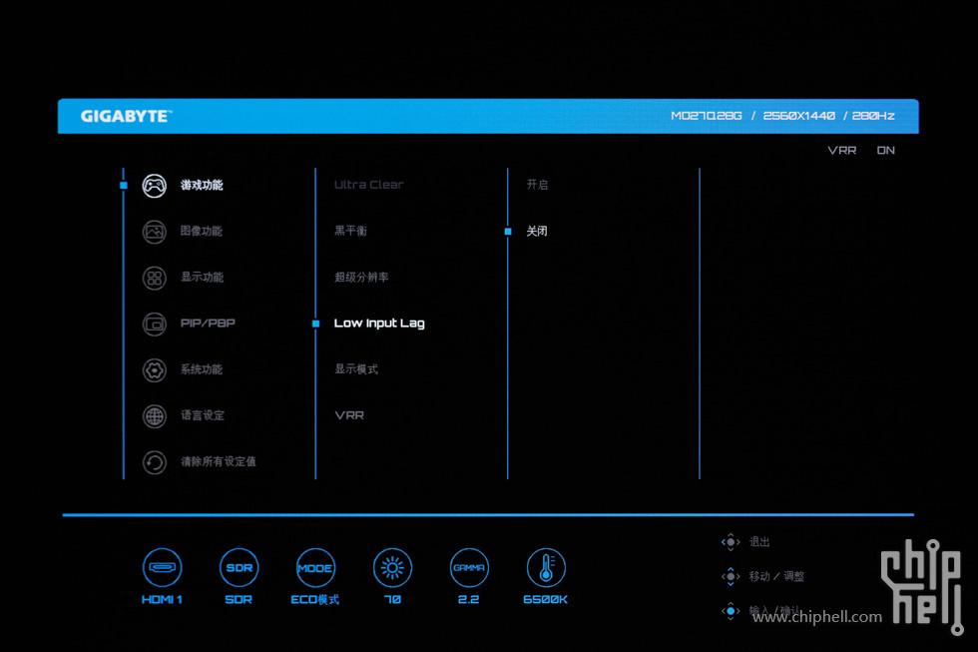
Task: Select the picture icon for 图像功能
Action: tap(154, 232)
